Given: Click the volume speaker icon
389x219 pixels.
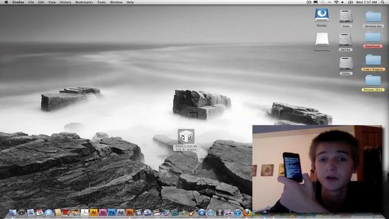Looking at the screenshot, I should coord(343,2).
